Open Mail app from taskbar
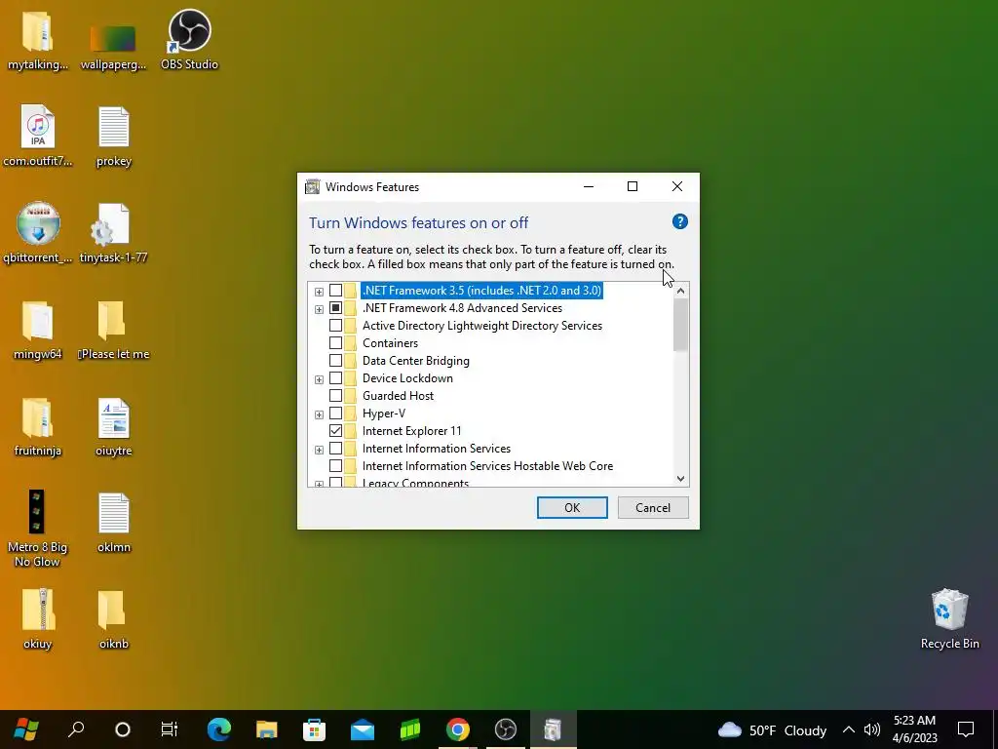Viewport: 998px width, 749px height. [x=363, y=729]
